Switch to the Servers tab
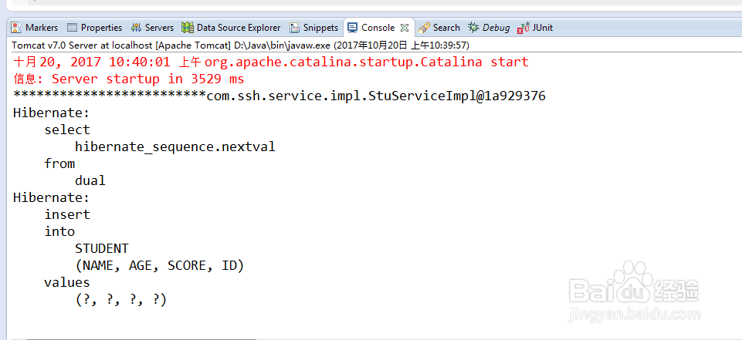 tap(159, 28)
